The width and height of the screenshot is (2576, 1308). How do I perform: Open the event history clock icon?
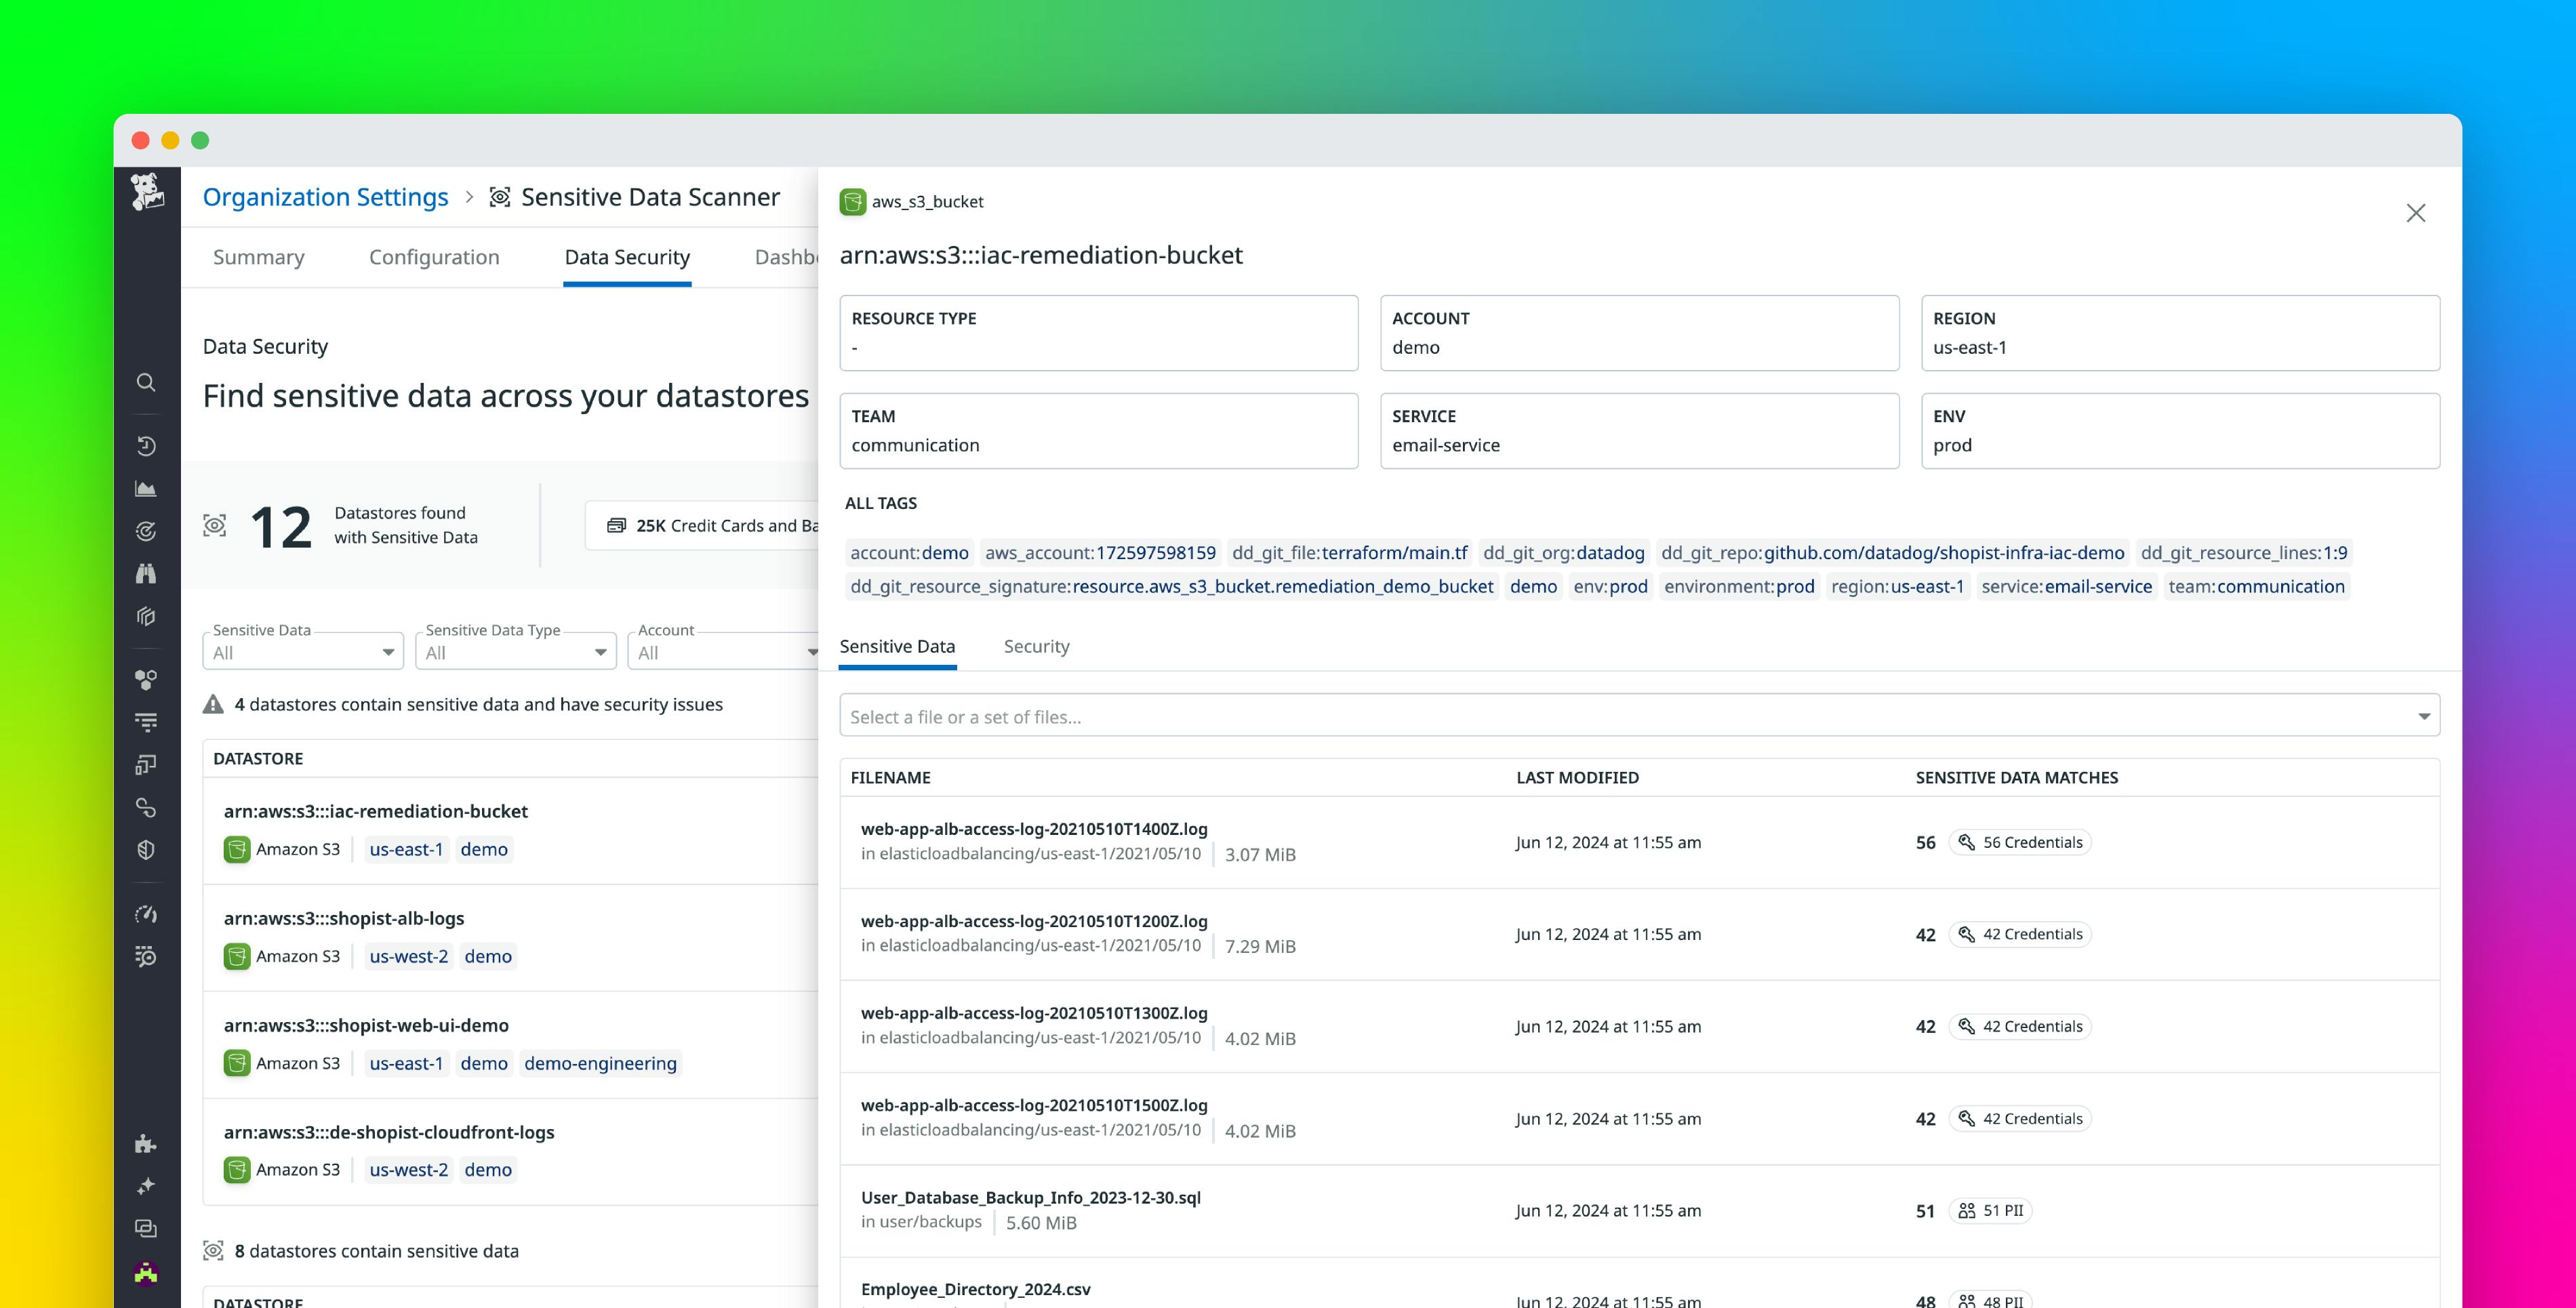click(146, 445)
